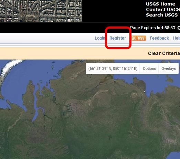This screenshot has width=180, height=159.
Task: Open the Contact USGS link
Action: click(163, 10)
